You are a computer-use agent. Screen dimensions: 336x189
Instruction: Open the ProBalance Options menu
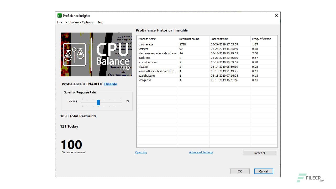[79, 22]
